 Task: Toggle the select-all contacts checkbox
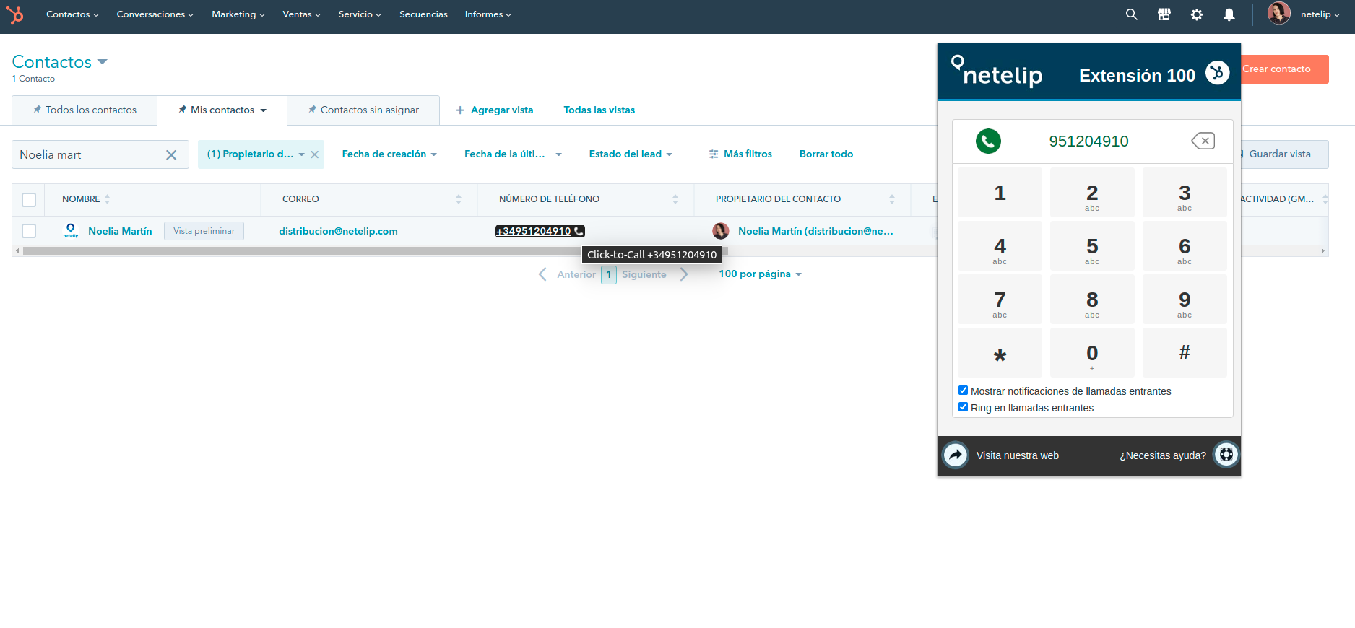[x=29, y=200]
